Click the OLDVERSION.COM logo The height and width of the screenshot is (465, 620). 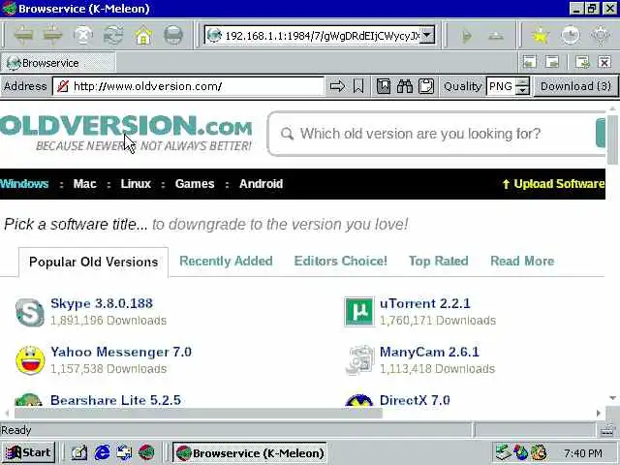coord(126,133)
